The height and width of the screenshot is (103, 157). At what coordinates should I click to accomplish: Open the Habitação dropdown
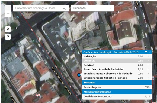92,8
